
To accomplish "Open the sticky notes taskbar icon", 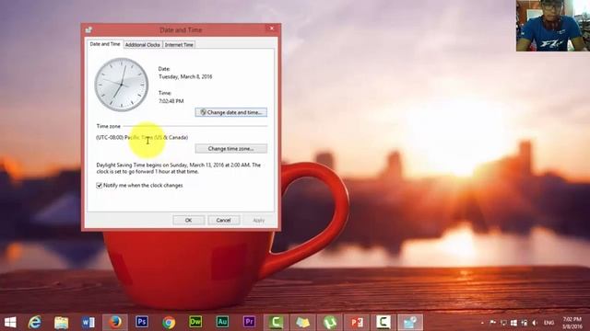I will (303, 322).
